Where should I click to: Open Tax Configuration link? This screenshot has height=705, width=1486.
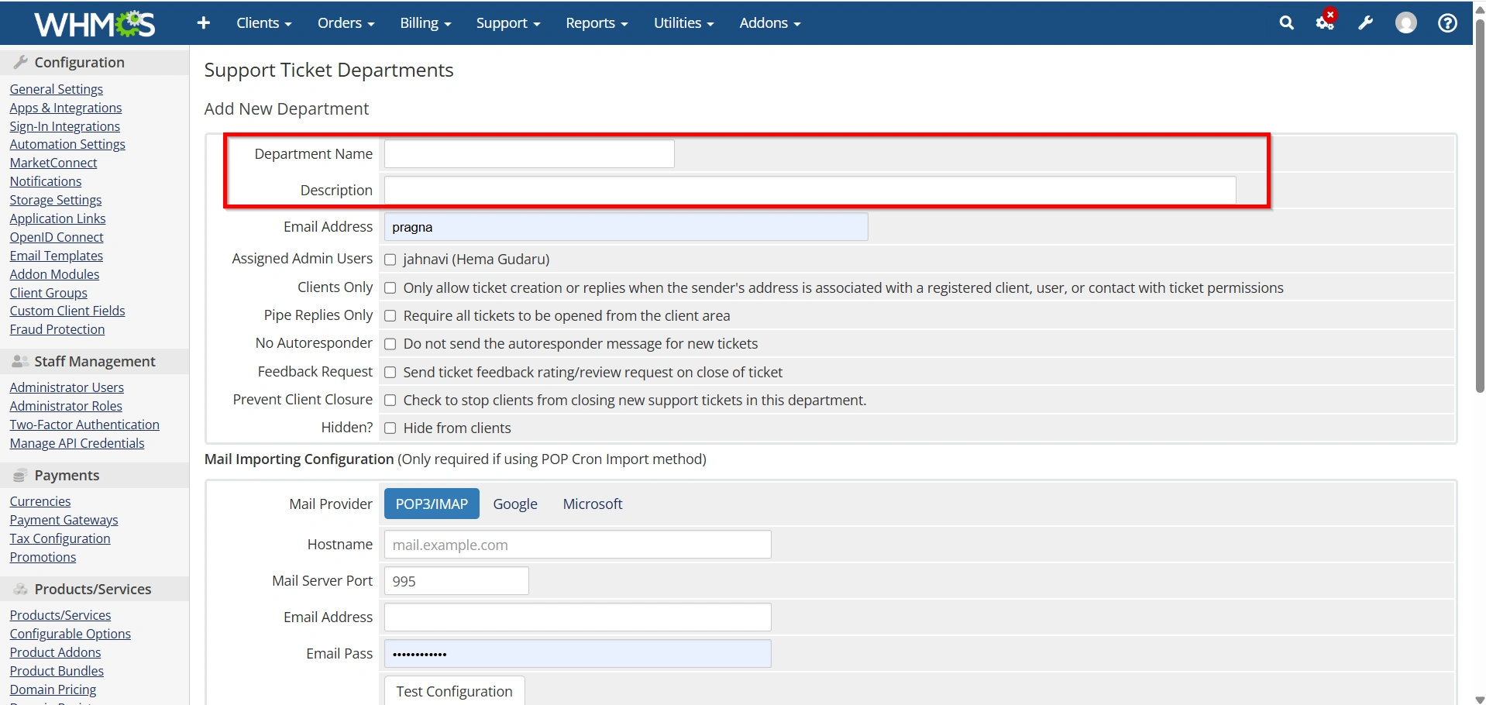click(60, 538)
